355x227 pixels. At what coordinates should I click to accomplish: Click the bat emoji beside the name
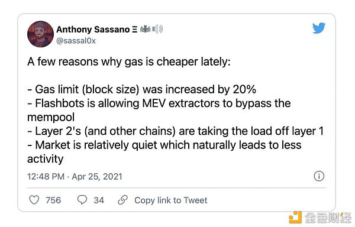coord(145,29)
